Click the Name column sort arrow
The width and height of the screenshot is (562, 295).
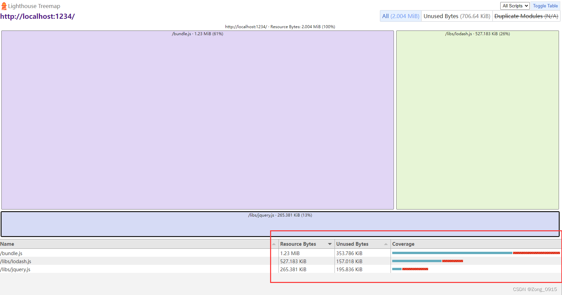tap(274, 244)
